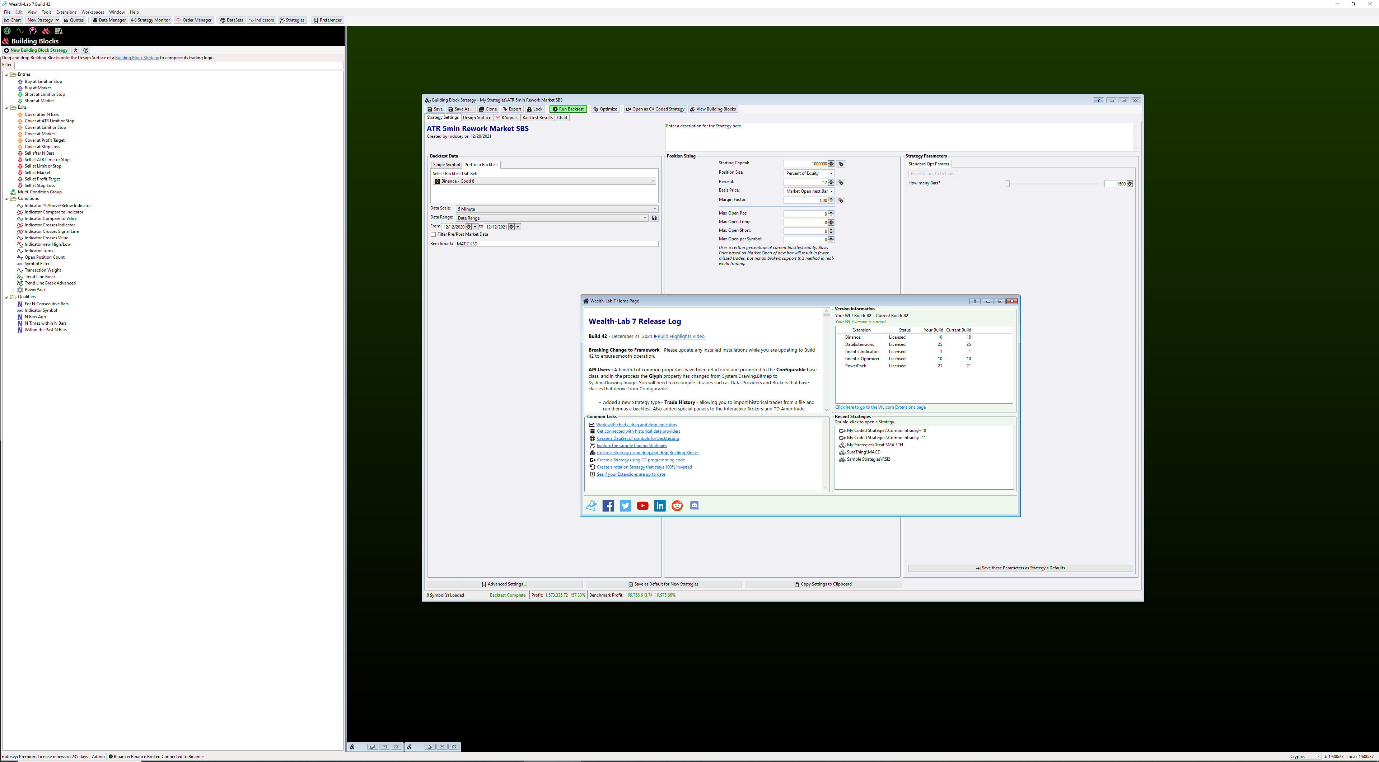1379x762 pixels.
Task: Collapse the Qualifiers tree group
Action: [6, 297]
